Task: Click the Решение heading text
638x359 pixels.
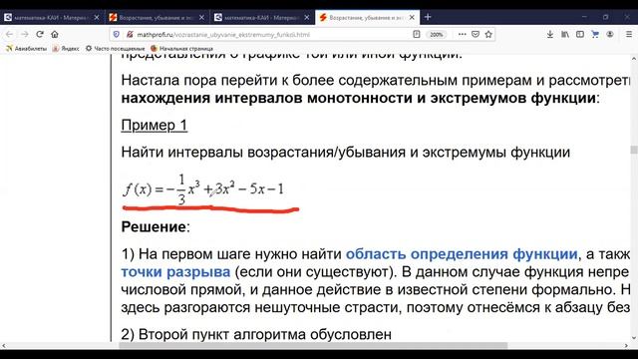Action: pyautogui.click(x=154, y=226)
